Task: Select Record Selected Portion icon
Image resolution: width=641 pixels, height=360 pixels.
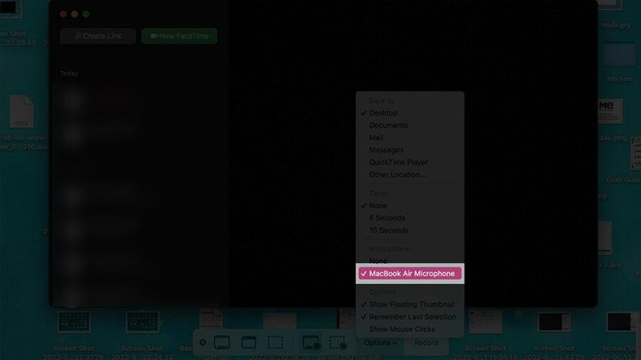Action: (338, 343)
